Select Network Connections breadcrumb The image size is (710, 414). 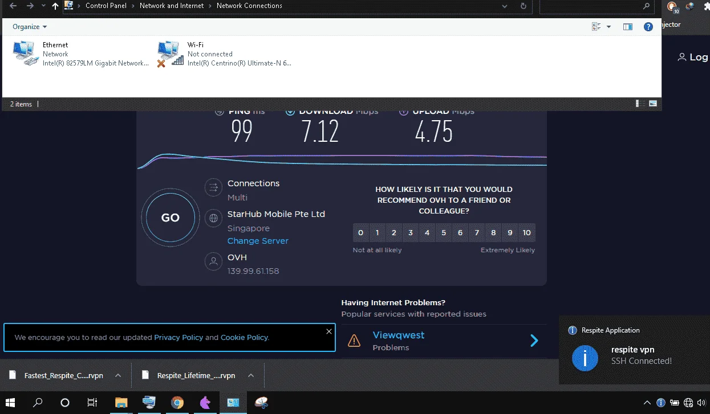click(x=249, y=6)
